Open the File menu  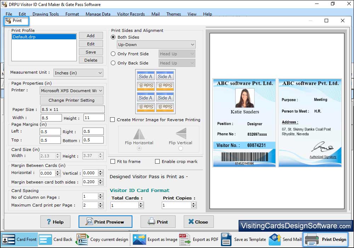coord(9,14)
